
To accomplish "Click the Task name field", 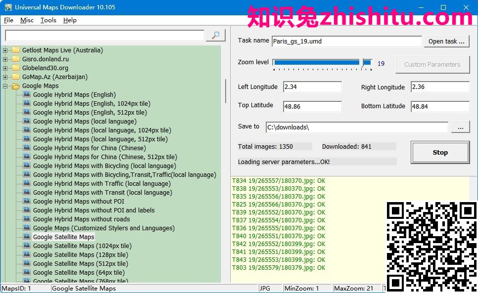I will 346,42.
